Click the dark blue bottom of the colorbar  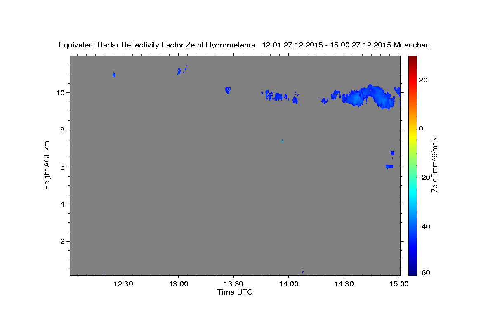412,268
